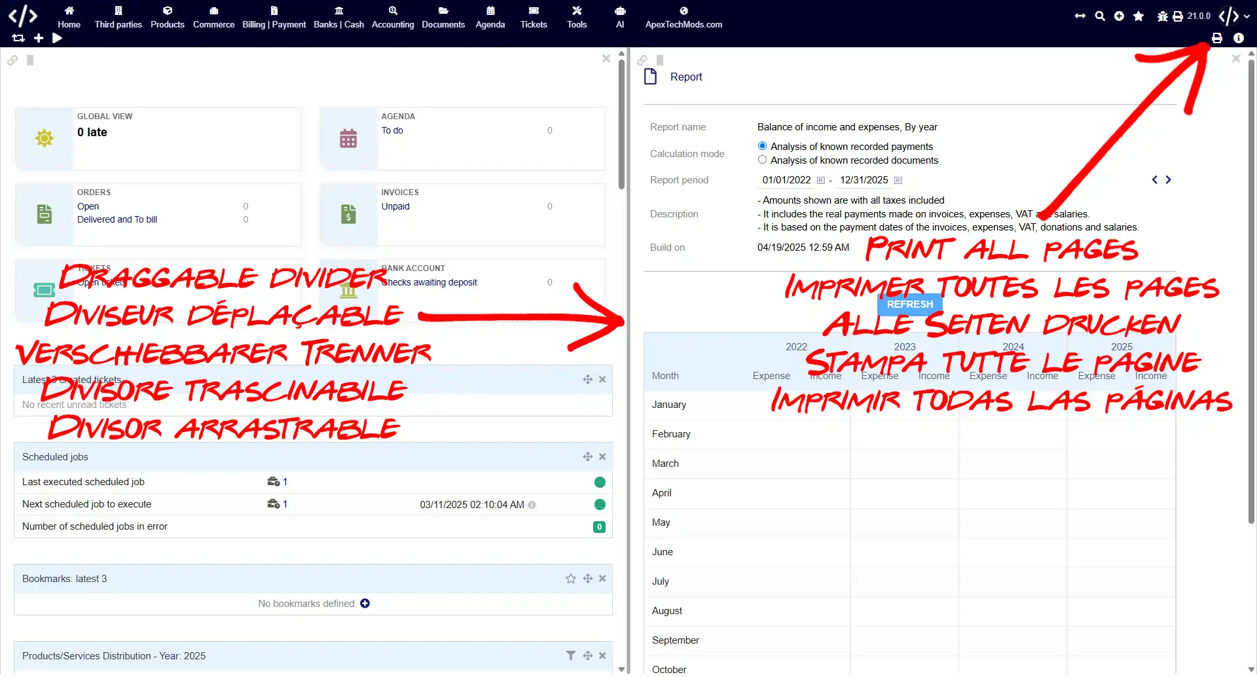
Task: Open the Commerce menu
Action: pyautogui.click(x=213, y=18)
